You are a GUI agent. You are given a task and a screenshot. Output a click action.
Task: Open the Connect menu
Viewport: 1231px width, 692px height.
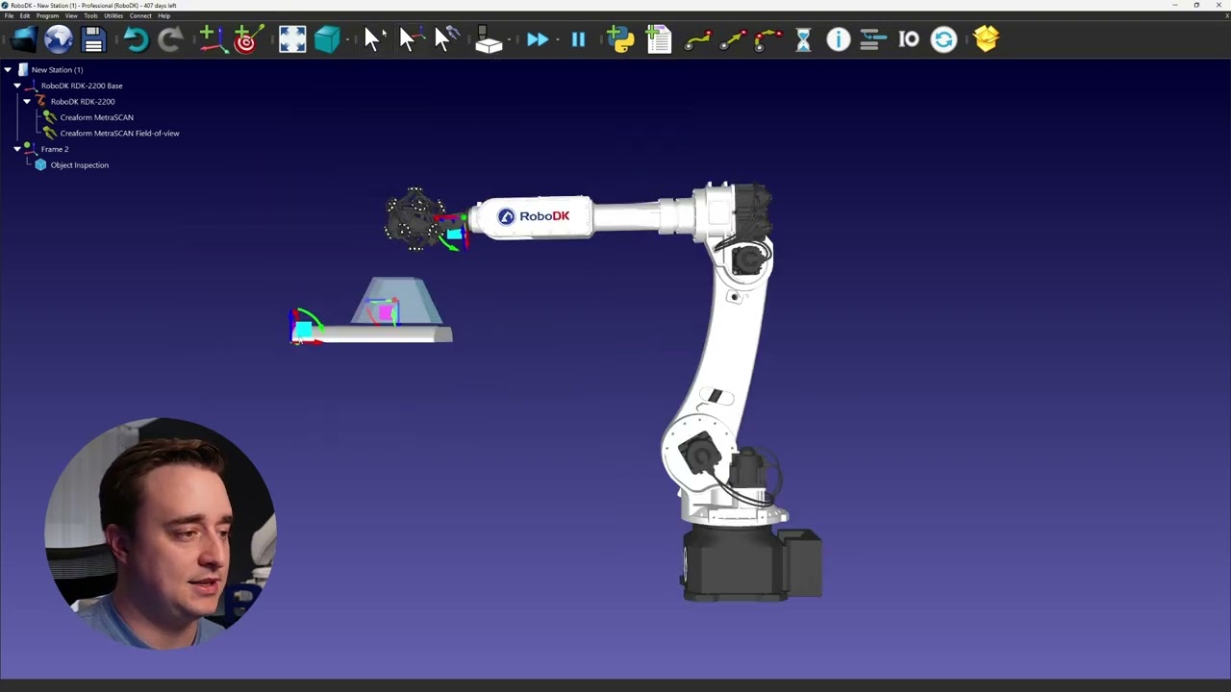(x=140, y=15)
